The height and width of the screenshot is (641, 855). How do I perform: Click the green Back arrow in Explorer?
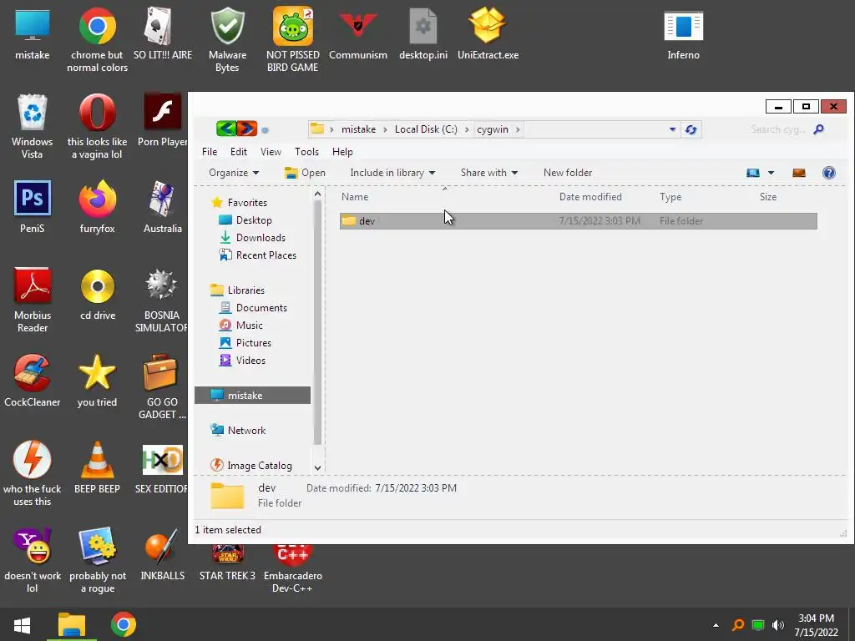225,129
